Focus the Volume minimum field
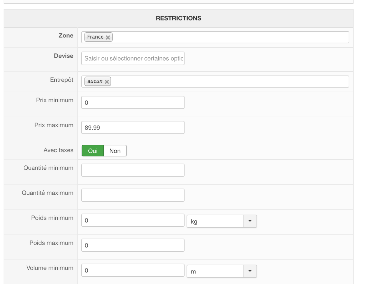 click(133, 270)
